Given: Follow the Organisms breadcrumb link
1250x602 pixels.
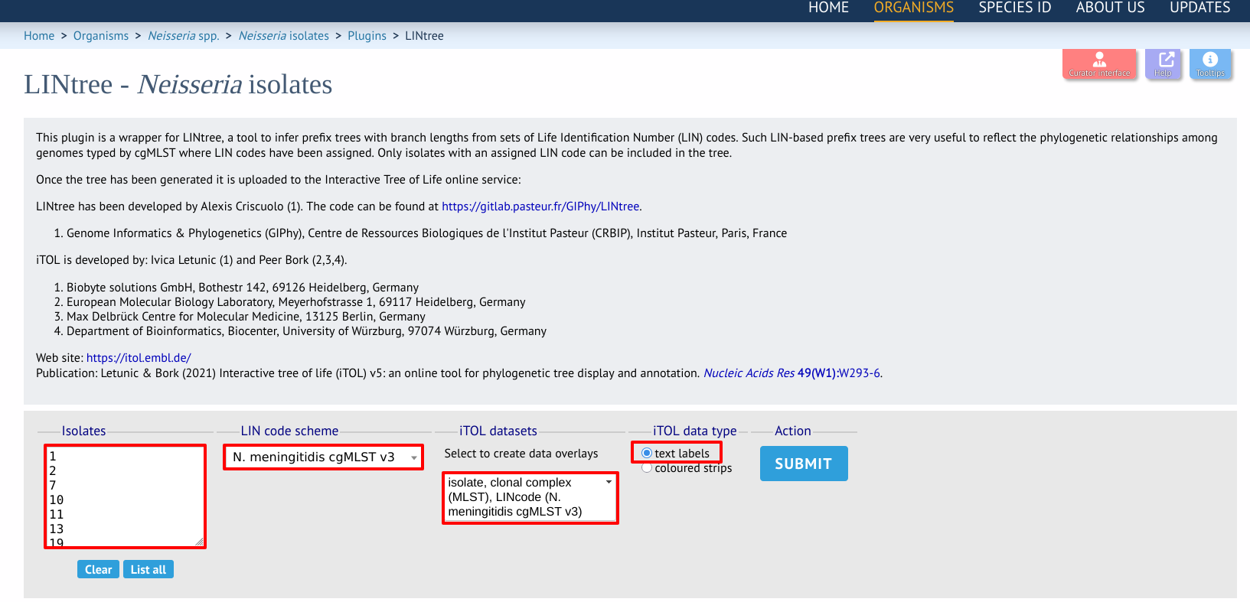Looking at the screenshot, I should (x=101, y=36).
